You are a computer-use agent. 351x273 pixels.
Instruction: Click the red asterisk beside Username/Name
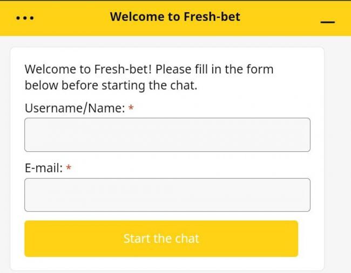tap(131, 109)
